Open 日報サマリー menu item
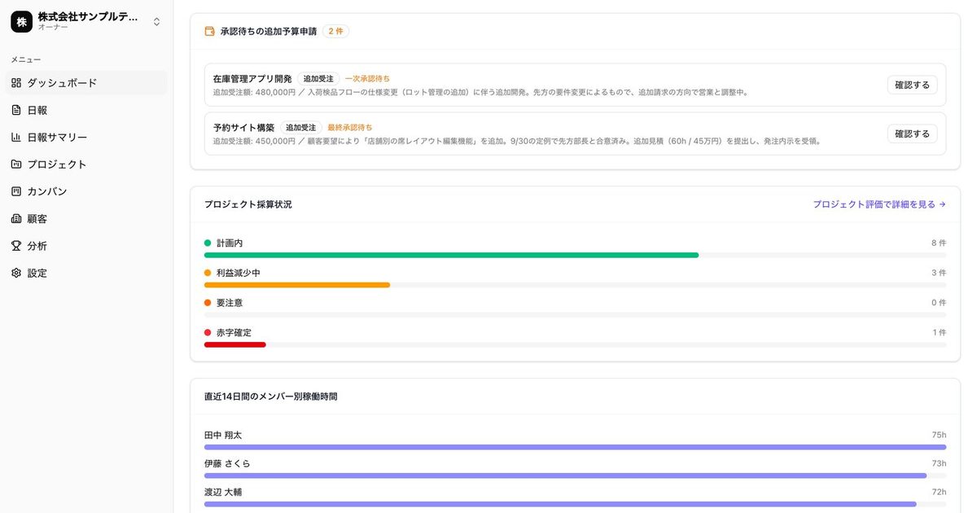The image size is (977, 513). pos(86,137)
